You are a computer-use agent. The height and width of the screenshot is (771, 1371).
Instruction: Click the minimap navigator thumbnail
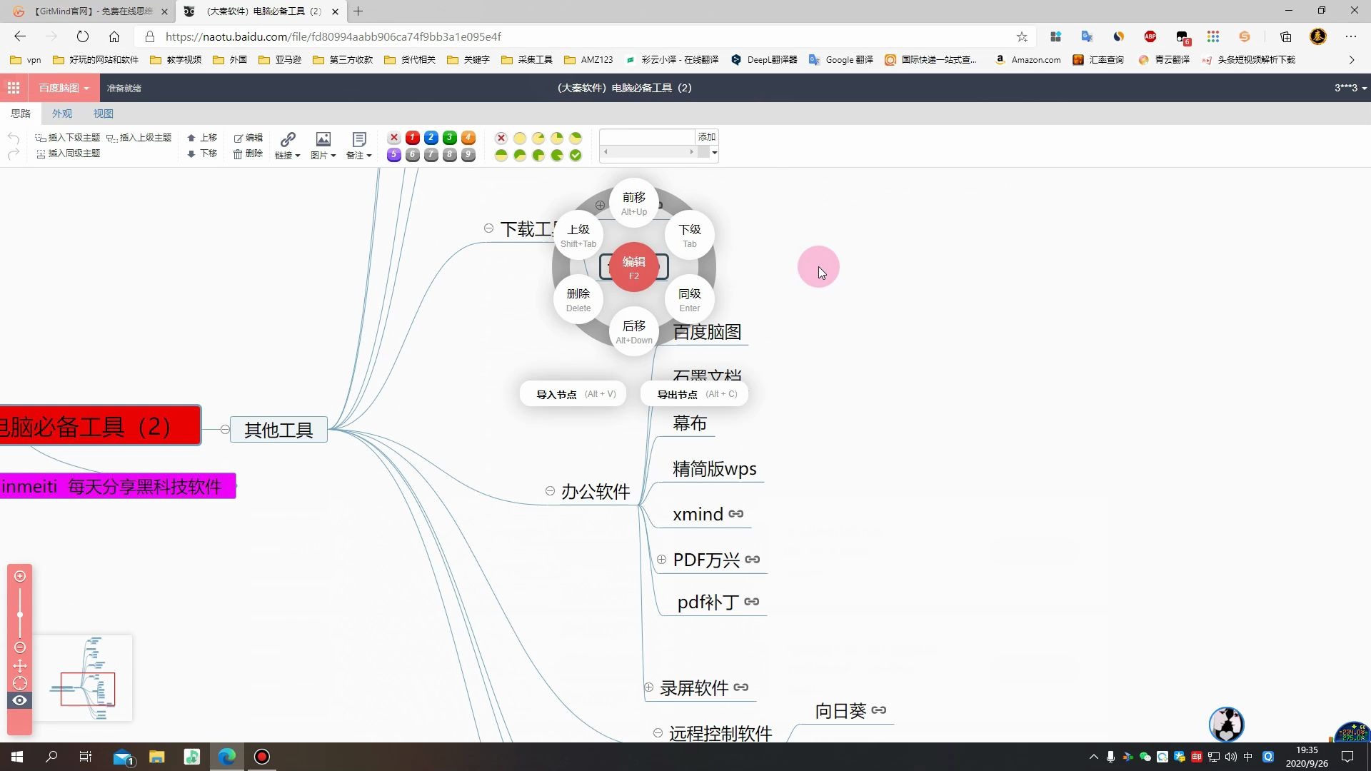point(82,678)
